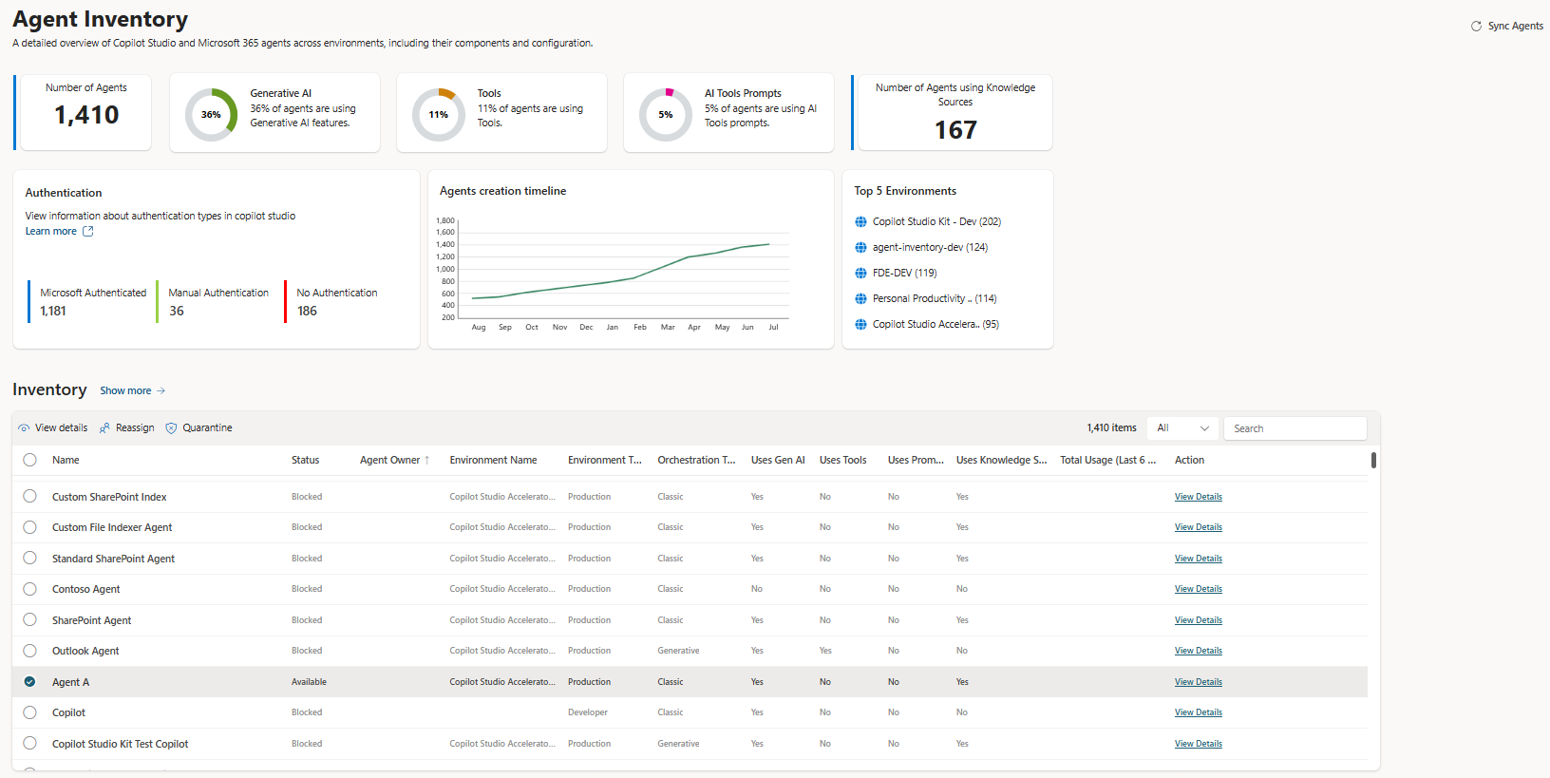The height and width of the screenshot is (778, 1550).
Task: Sort by the Uses Gen AI column
Action: pos(778,460)
